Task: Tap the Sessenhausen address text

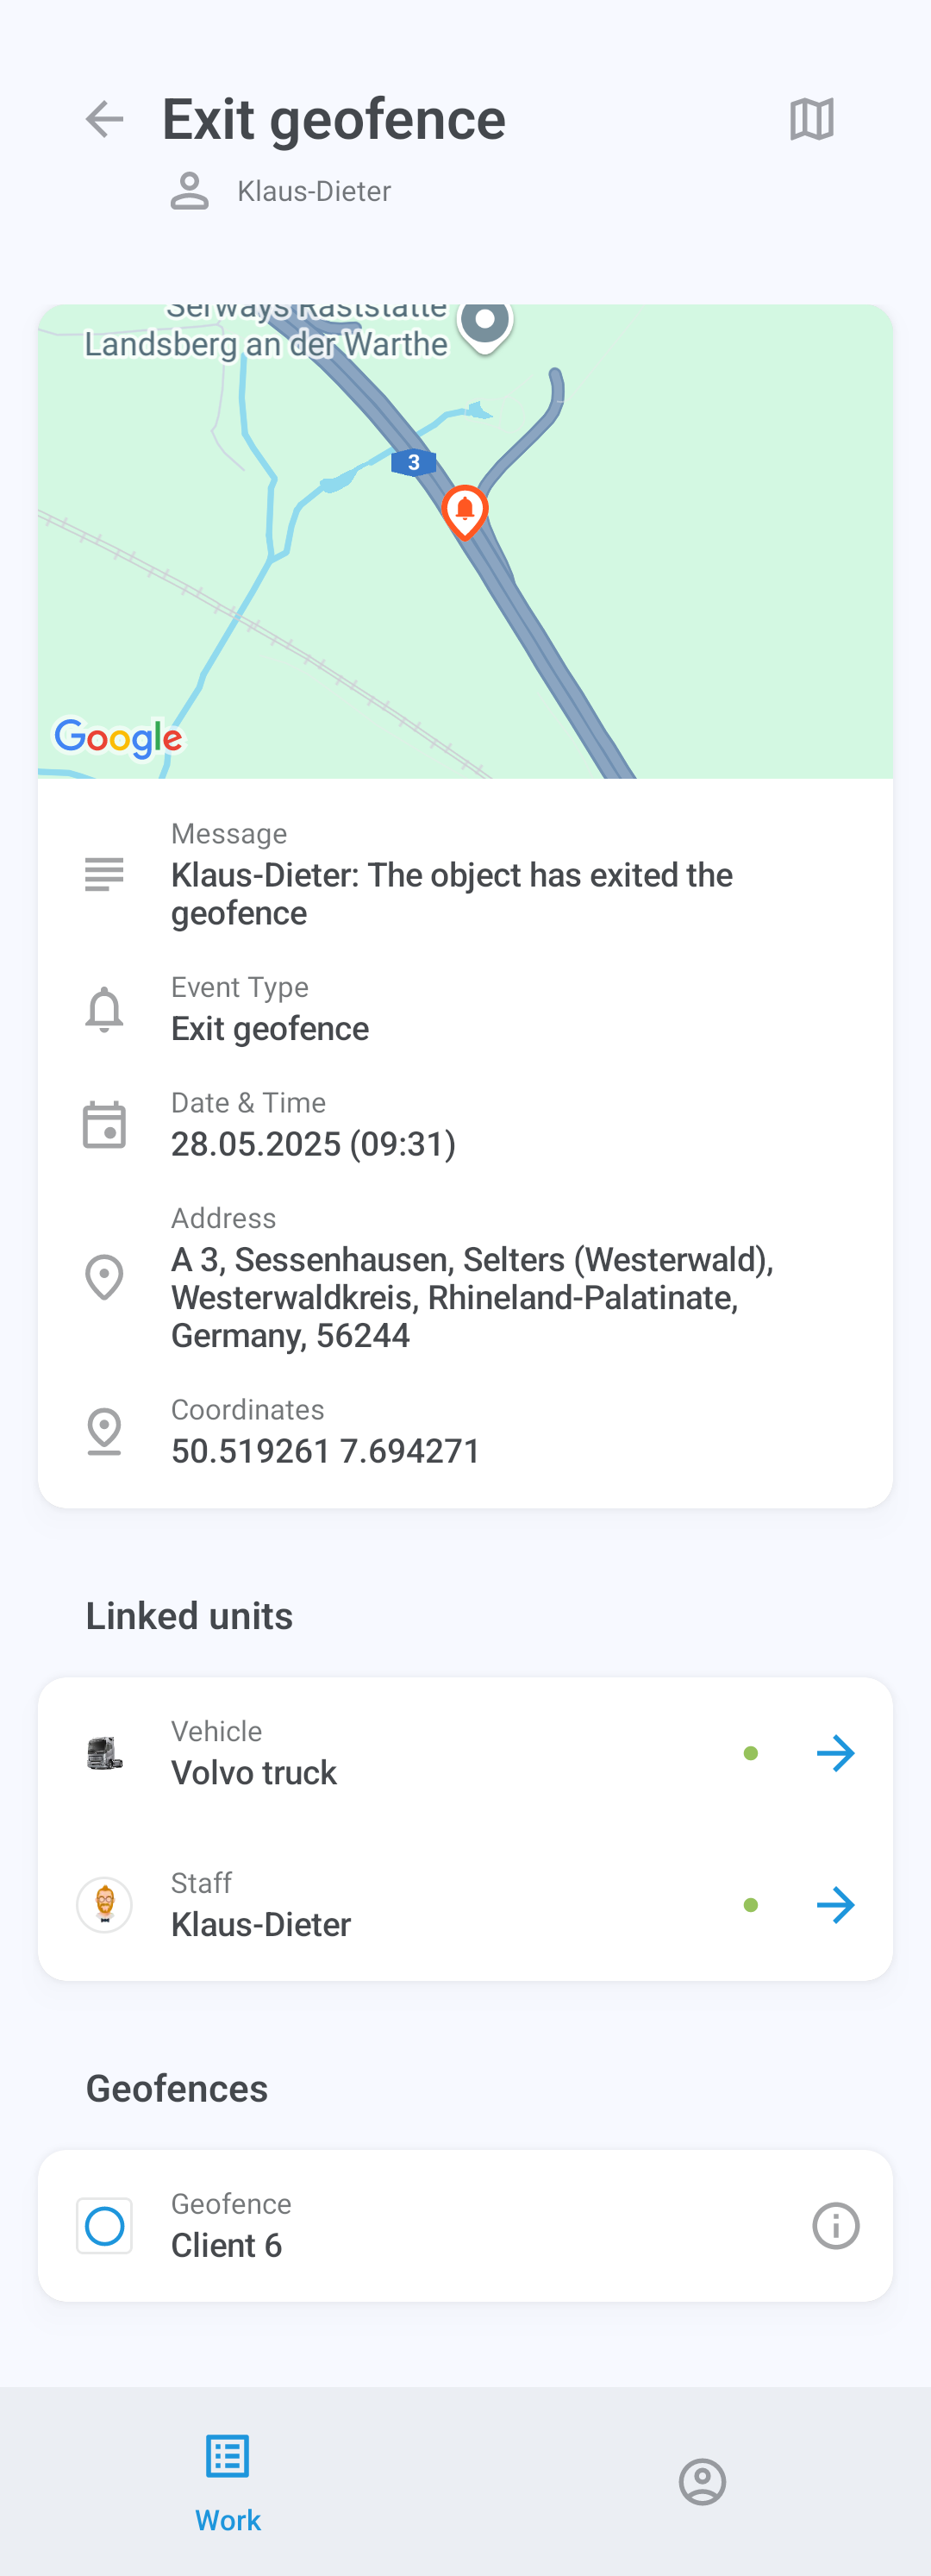Action: click(x=471, y=1297)
